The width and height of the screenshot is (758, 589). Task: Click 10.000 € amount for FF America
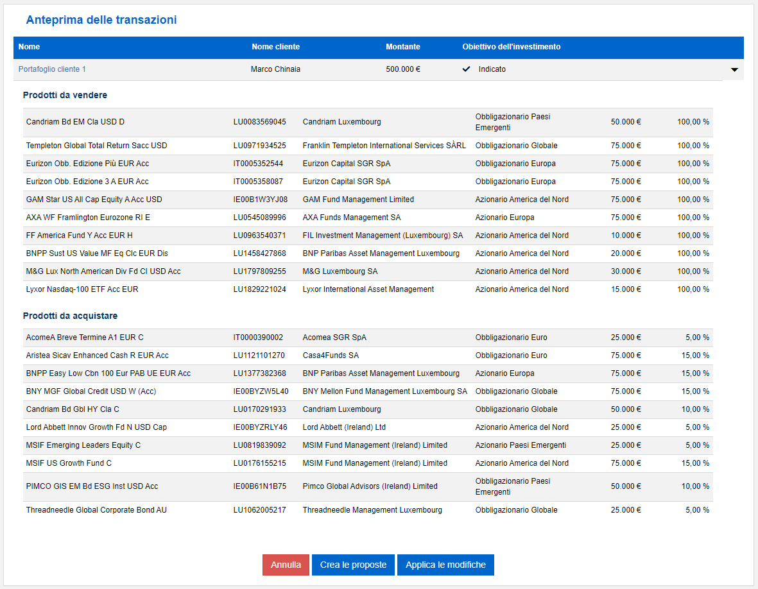(626, 235)
